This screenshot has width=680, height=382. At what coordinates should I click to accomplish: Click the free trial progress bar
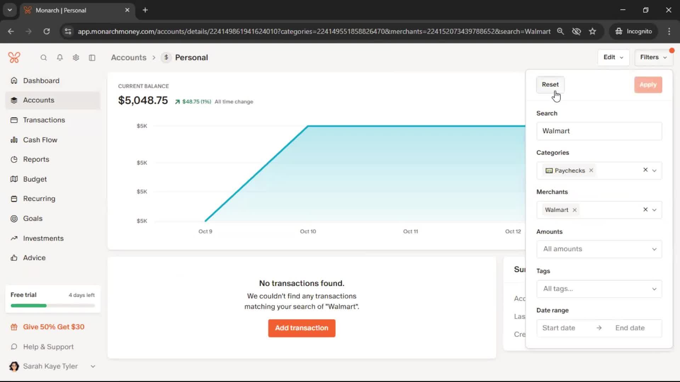tap(52, 306)
